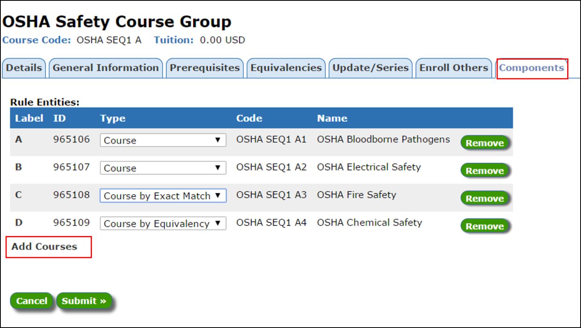Switch to the Enroll Others tab
The height and width of the screenshot is (328, 581).
[x=453, y=68]
